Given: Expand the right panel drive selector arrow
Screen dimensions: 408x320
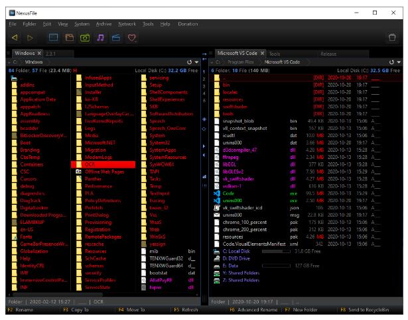Looking at the screenshot, I should coord(212,62).
